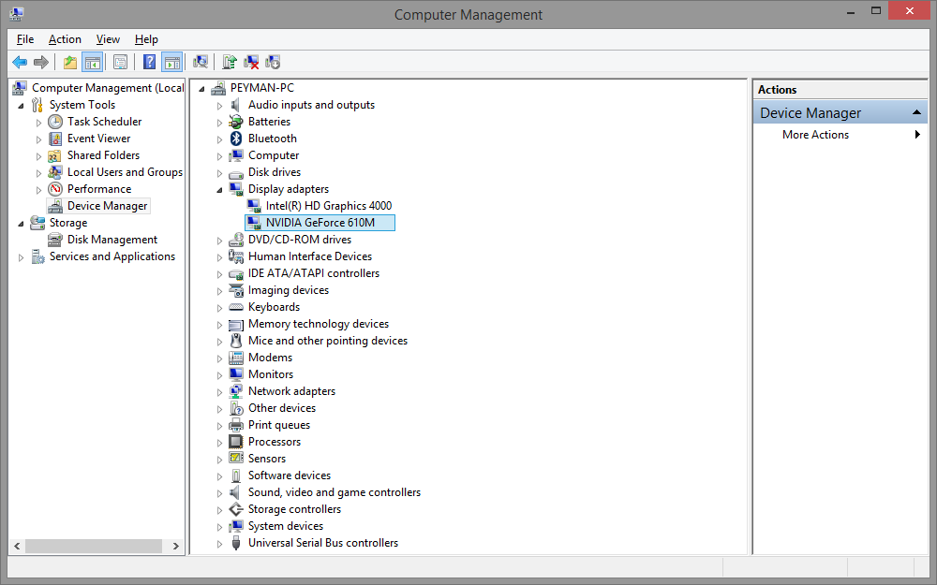Collapse Device Manager section in Actions pane
The width and height of the screenshot is (937, 585).
tap(916, 113)
